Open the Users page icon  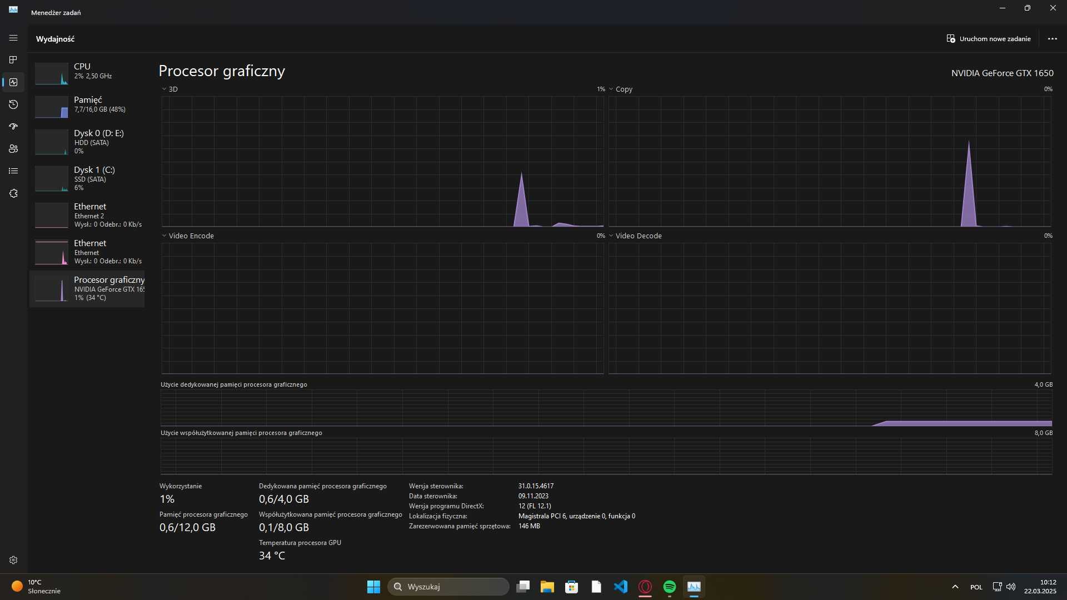point(13,149)
